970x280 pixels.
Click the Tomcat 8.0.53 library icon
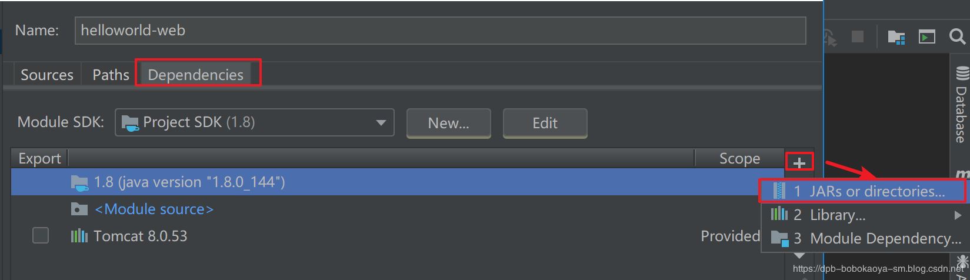coord(79,236)
